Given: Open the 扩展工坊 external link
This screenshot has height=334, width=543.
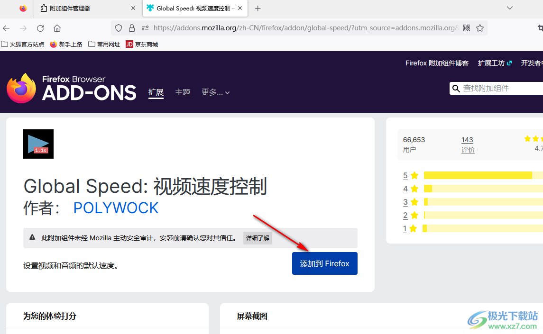Looking at the screenshot, I should coord(495,63).
